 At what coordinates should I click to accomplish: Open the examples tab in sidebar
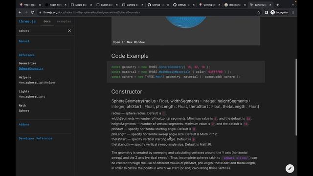coord(64,22)
